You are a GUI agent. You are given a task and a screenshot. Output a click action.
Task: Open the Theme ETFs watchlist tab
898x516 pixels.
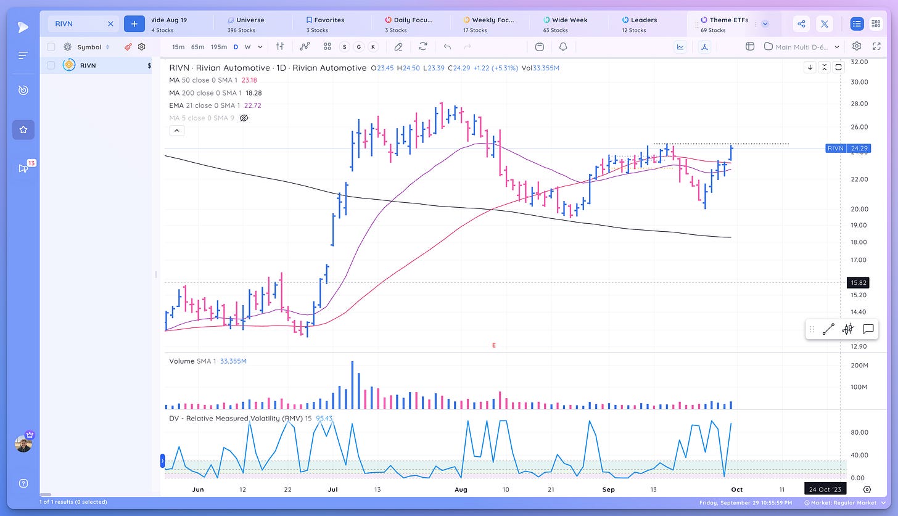pos(724,24)
